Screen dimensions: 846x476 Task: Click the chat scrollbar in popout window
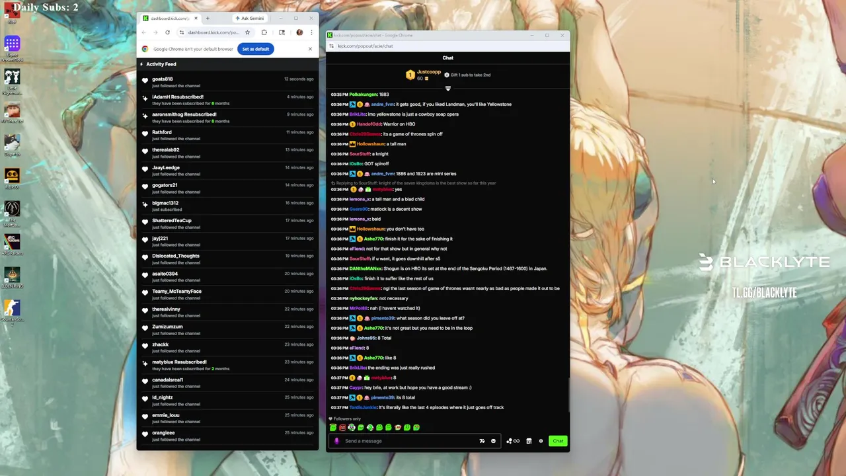[568, 395]
